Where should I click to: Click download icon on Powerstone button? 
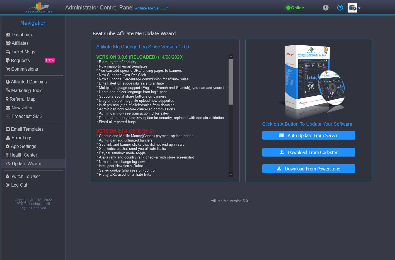point(279,169)
